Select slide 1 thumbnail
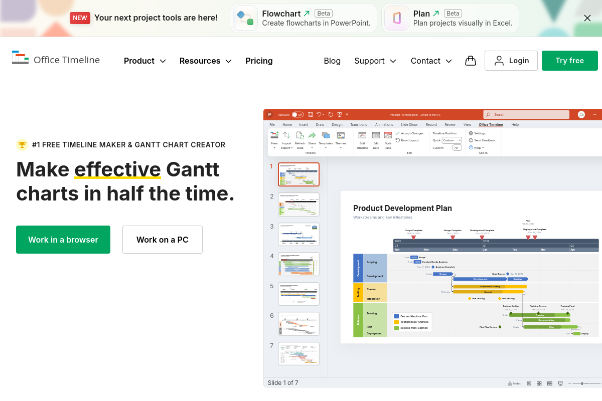602x401 pixels. point(298,174)
